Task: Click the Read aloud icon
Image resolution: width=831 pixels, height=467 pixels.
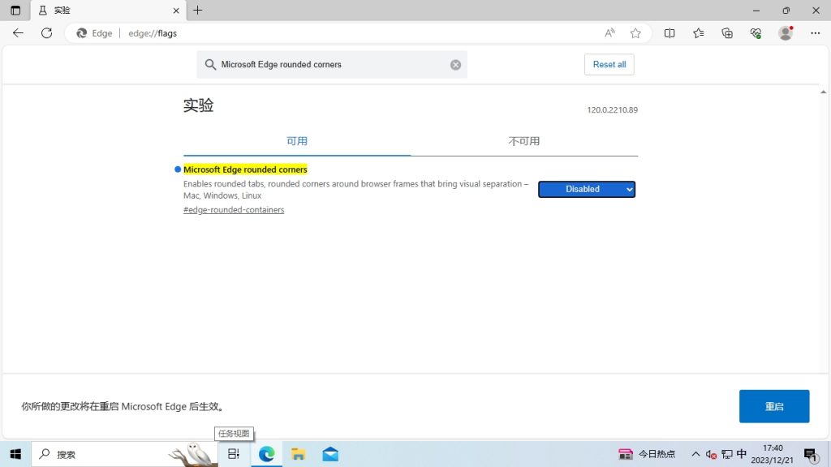Action: click(x=609, y=32)
